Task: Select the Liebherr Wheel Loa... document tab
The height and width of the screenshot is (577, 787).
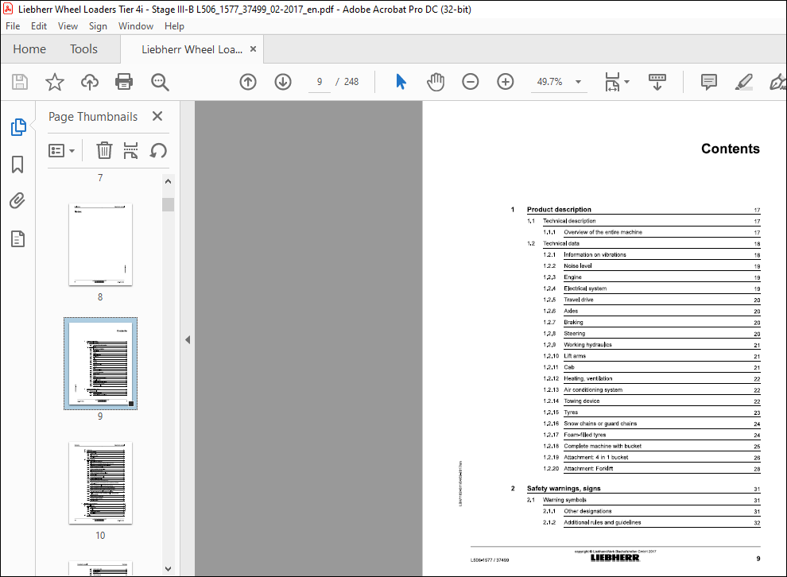Action: [x=192, y=49]
